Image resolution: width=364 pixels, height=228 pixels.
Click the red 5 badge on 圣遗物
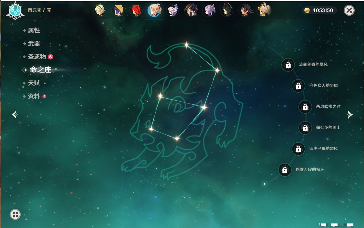point(50,57)
